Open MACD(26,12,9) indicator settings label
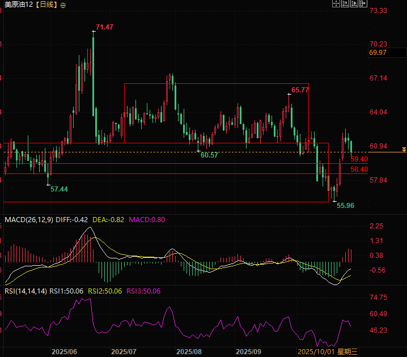The width and height of the screenshot is (407, 357). click(x=28, y=219)
